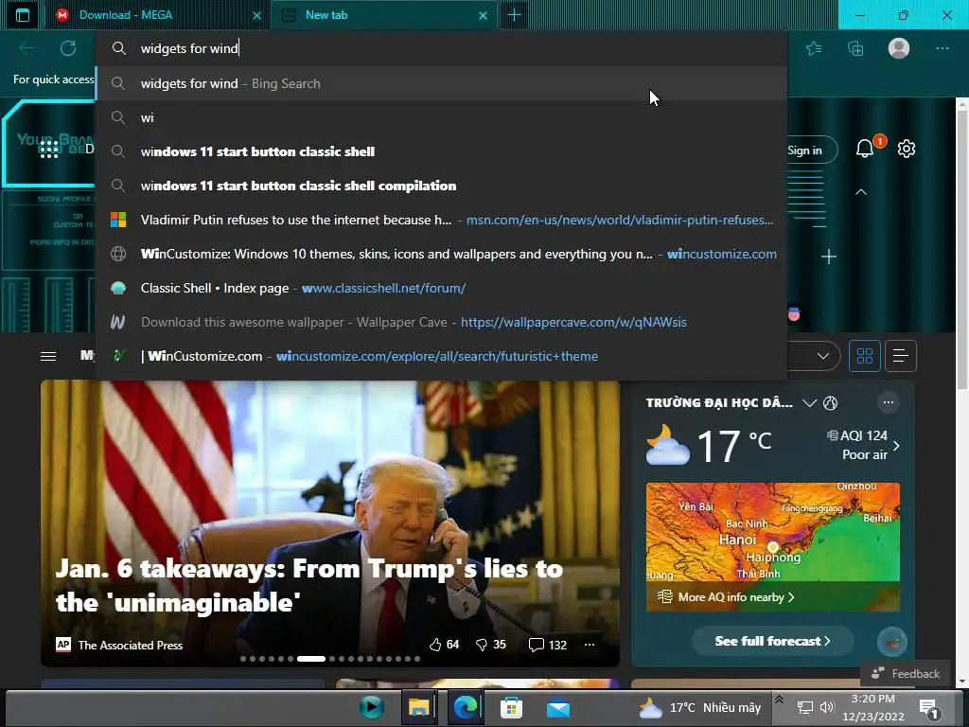The height and width of the screenshot is (727, 969).
Task: Open the Mail app from taskbar
Action: coord(558,707)
